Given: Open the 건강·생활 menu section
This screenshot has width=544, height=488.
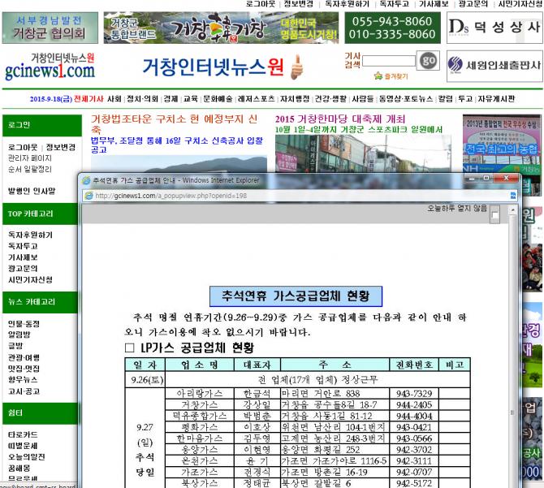Looking at the screenshot, I should [x=330, y=99].
